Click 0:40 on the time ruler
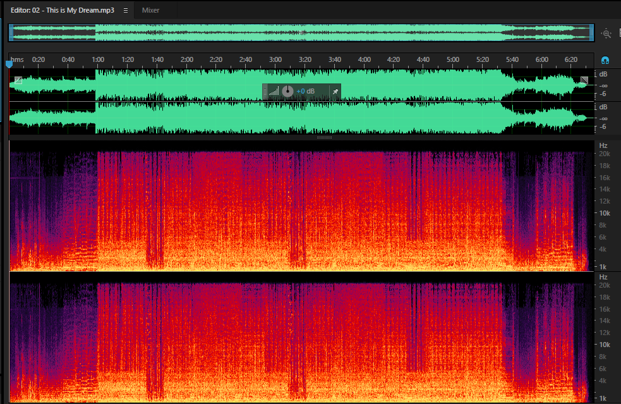This screenshot has width=621, height=404. (68, 60)
